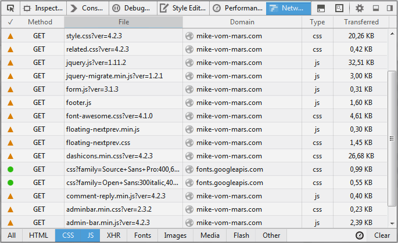Filter requests by Other
This screenshot has height=243, width=398.
(271, 235)
